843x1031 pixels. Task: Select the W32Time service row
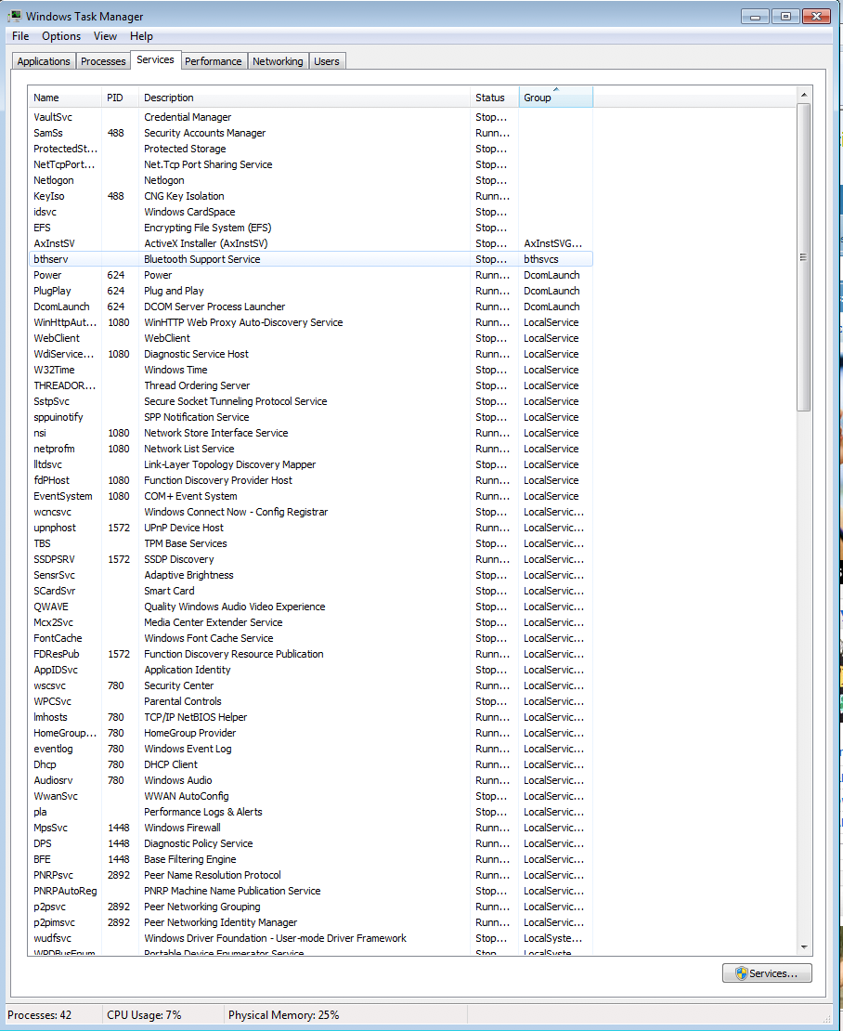pos(311,370)
